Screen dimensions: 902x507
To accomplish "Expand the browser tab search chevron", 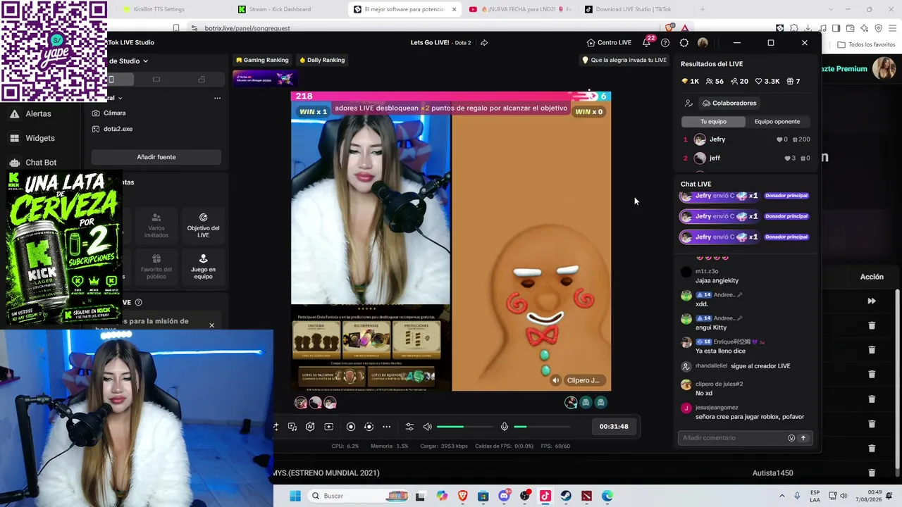I will pyautogui.click(x=832, y=9).
